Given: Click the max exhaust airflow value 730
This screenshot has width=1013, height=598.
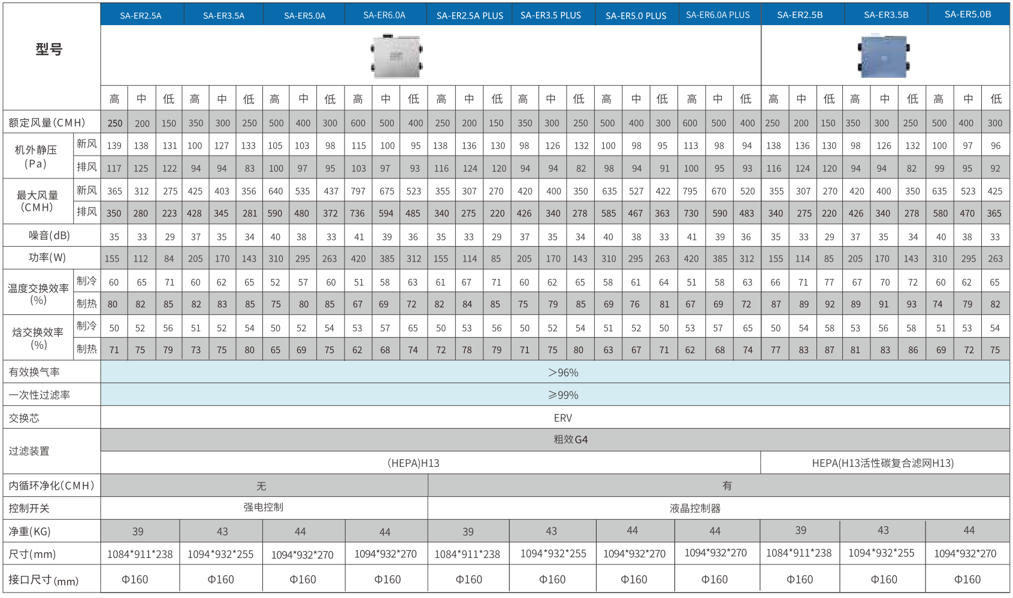Looking at the screenshot, I should (691, 213).
